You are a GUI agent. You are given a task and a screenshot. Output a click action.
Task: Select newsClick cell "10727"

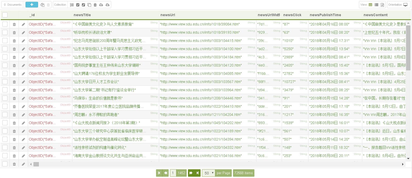(295, 82)
